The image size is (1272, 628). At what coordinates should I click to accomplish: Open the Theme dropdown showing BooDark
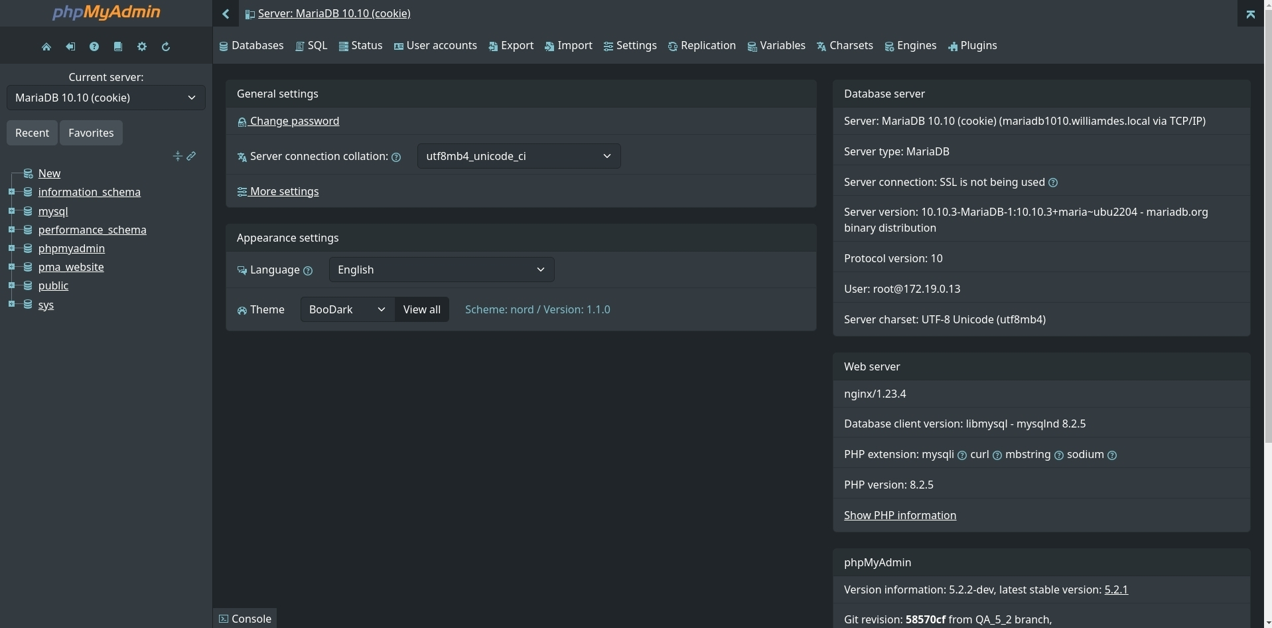click(347, 309)
